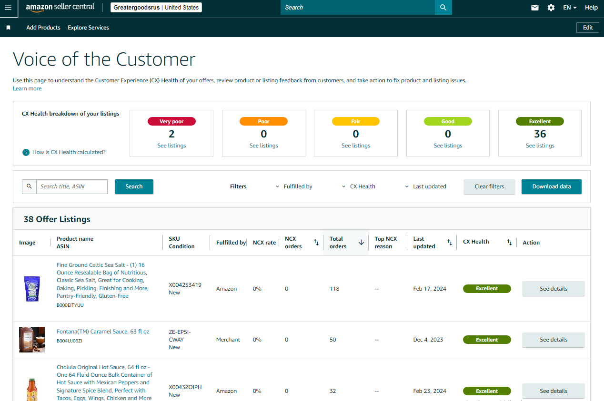Expand the Last updated filter dropdown

(x=425, y=186)
